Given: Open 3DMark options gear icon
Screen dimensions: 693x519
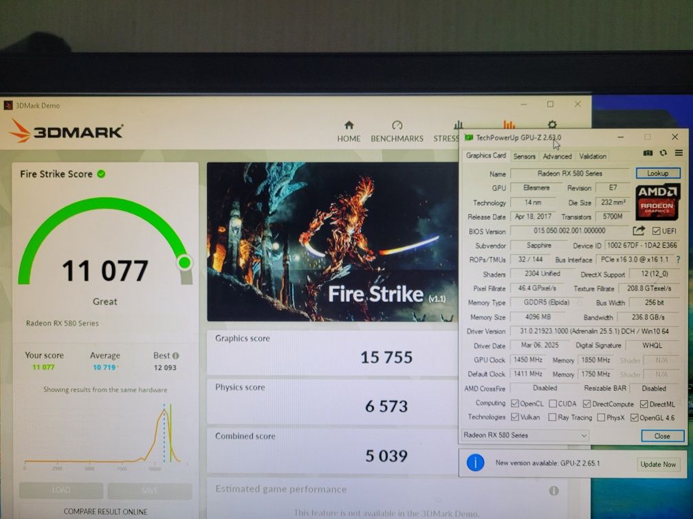Looking at the screenshot, I should (552, 124).
